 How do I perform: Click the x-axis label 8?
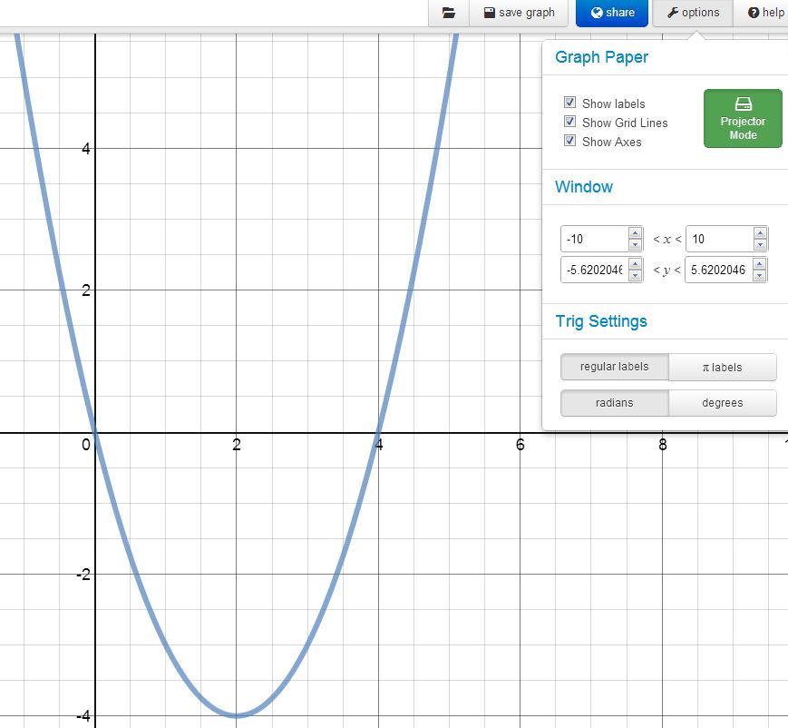(663, 445)
